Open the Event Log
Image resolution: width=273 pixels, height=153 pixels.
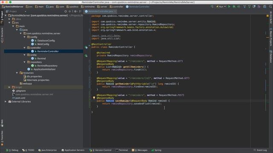click(x=260, y=150)
